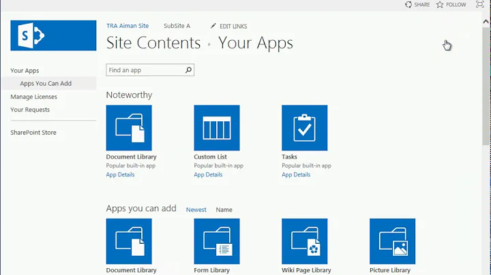Sort apps by Name
The width and height of the screenshot is (491, 275).
point(224,210)
